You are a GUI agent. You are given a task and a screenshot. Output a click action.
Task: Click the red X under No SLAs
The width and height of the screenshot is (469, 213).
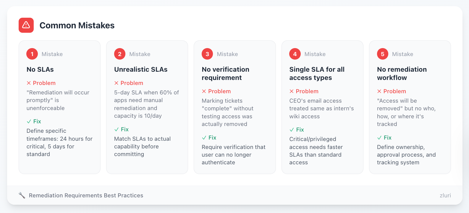pyautogui.click(x=29, y=83)
